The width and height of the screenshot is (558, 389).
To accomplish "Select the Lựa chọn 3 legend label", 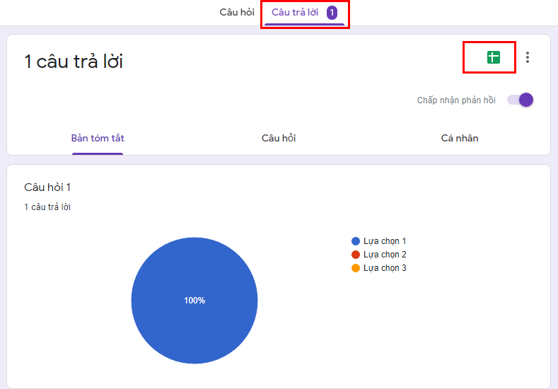I will click(x=385, y=268).
